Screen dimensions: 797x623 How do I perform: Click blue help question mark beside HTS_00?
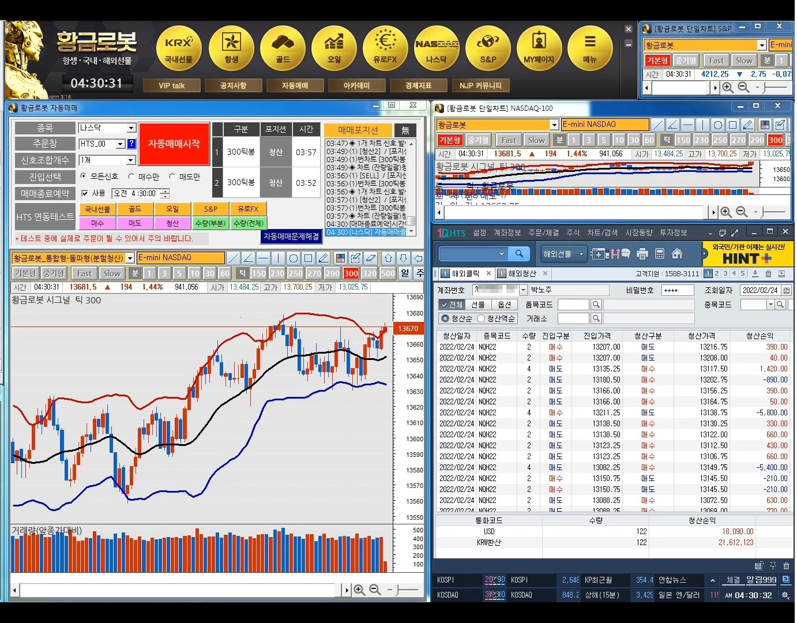(131, 144)
